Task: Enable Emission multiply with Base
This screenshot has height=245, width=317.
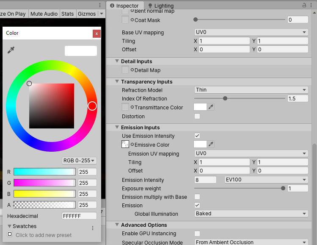Action: [x=197, y=197]
